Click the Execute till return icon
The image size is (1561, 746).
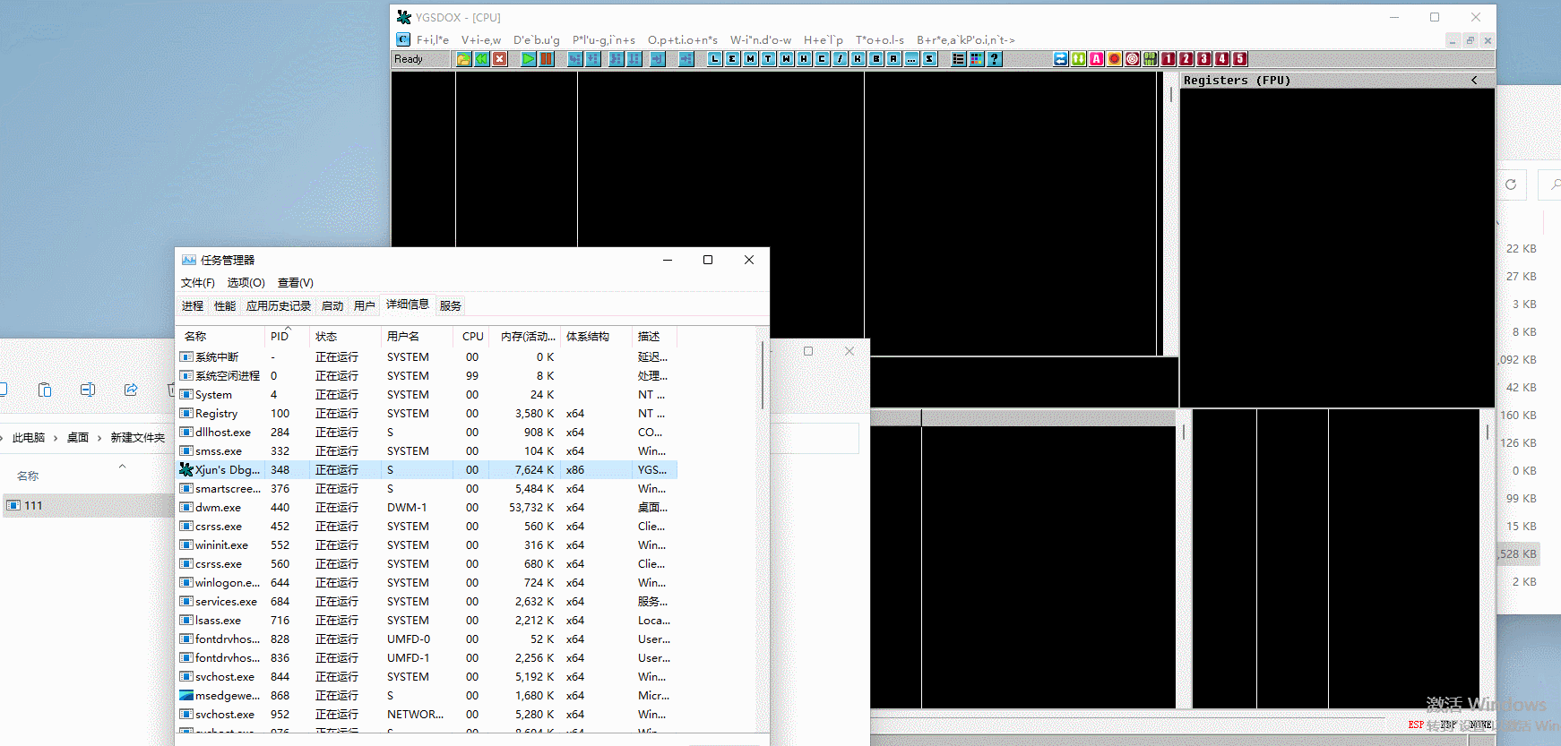(x=658, y=59)
